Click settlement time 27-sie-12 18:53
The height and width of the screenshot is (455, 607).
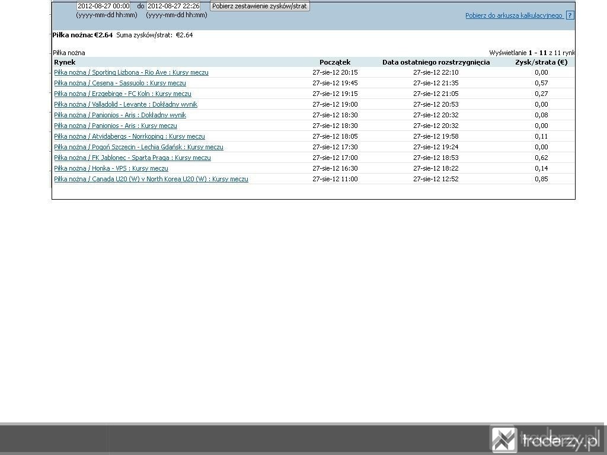[436, 158]
